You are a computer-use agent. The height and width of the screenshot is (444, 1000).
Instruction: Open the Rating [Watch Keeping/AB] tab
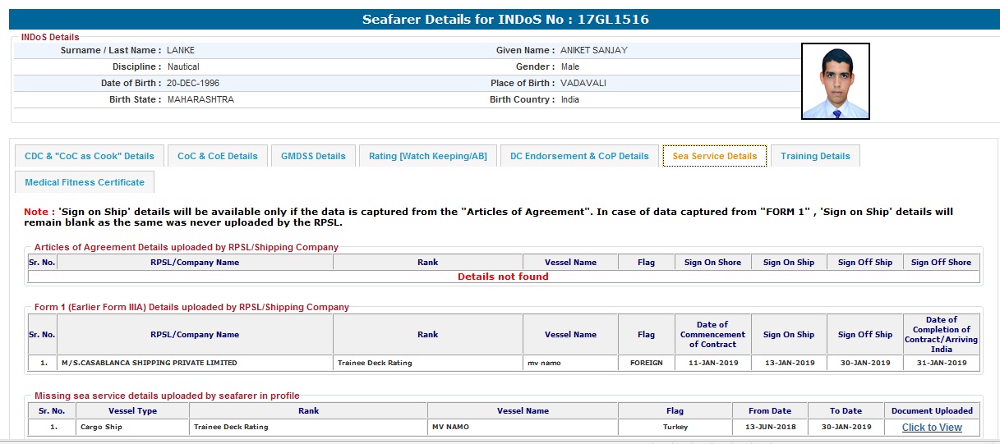[x=427, y=156]
